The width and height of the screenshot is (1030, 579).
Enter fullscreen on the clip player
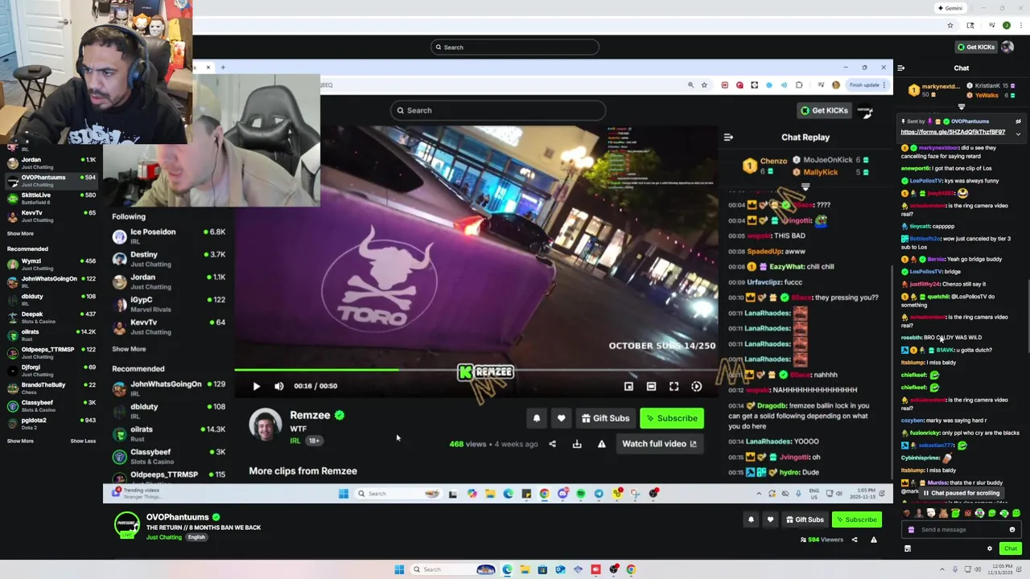(x=674, y=386)
